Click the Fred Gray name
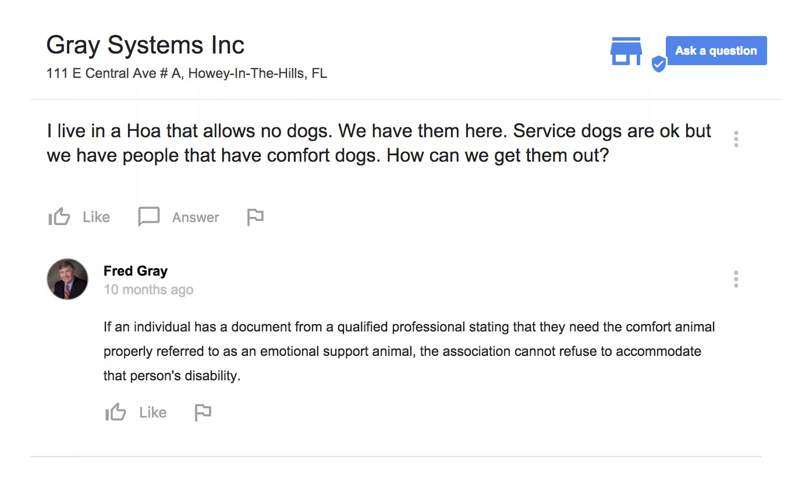This screenshot has width=809, height=485. point(136,271)
